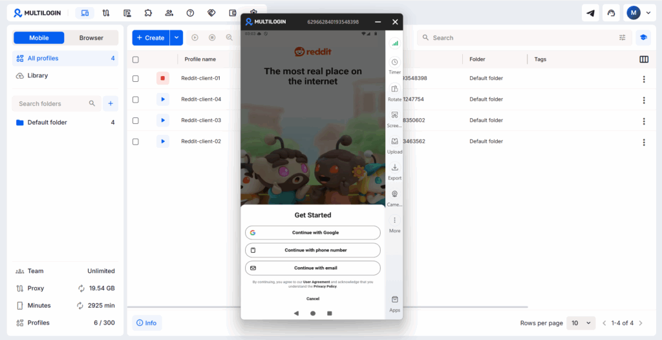Click the profile Search field
This screenshot has height=340, width=662.
pos(524,37)
